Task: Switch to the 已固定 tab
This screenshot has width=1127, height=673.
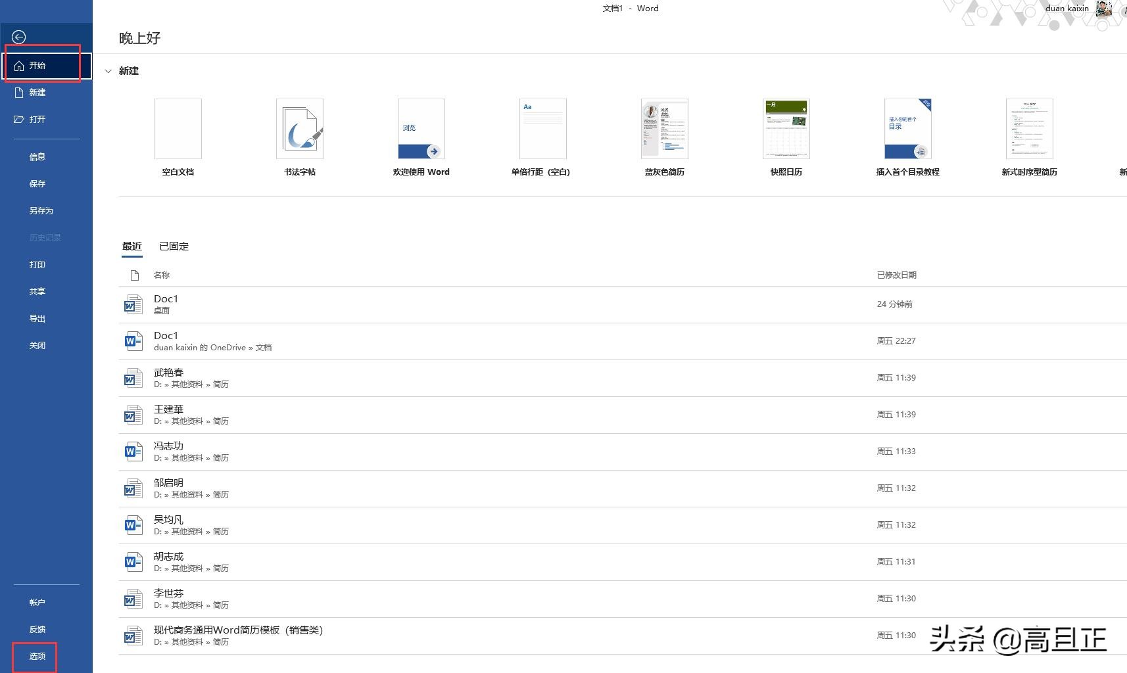Action: 174,246
